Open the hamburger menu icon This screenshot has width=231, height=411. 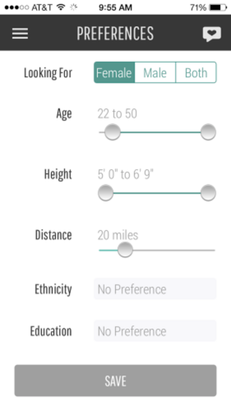(x=20, y=33)
